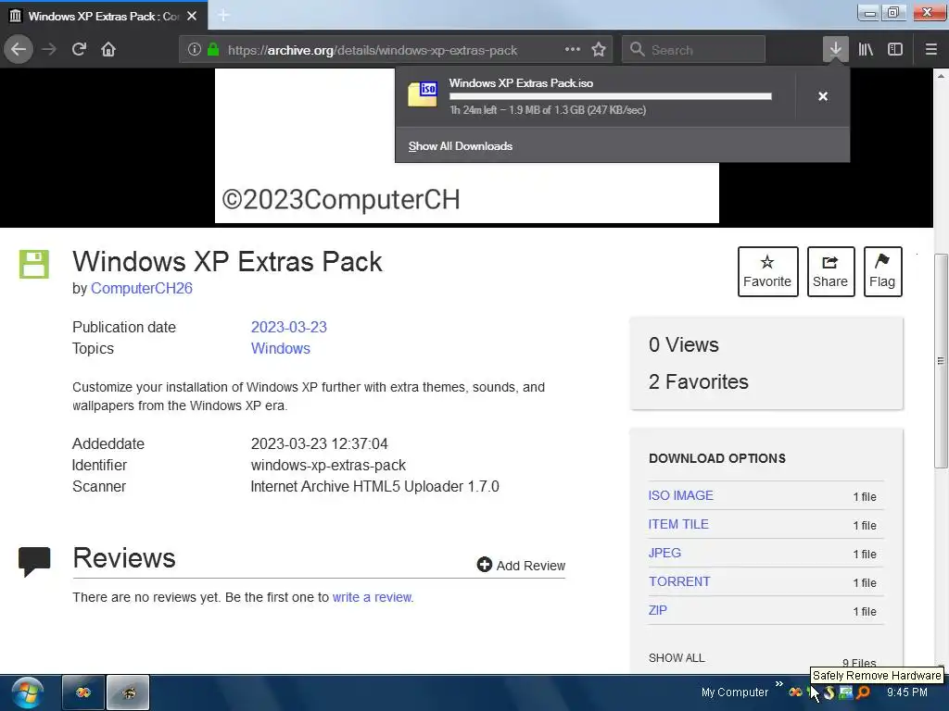Close the Windows XP Extras Pack tab
Viewport: 949px width, 711px height.
[192, 17]
